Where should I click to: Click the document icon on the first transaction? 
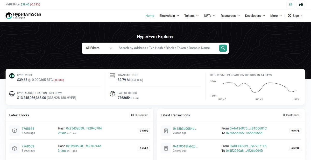coord(166,131)
